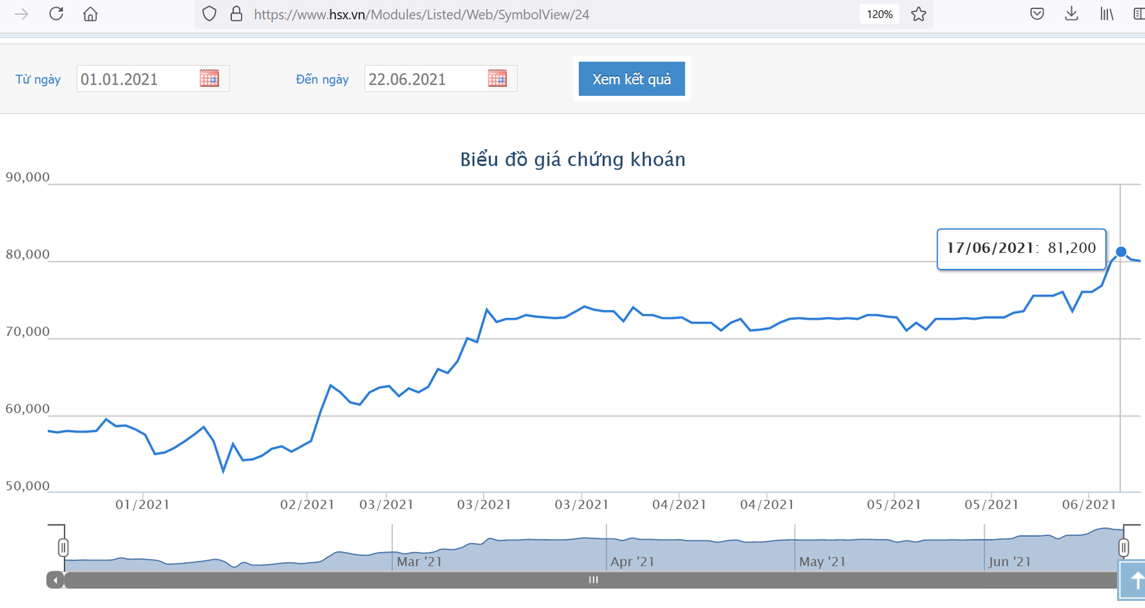Click the Xem kết quả button

point(632,79)
